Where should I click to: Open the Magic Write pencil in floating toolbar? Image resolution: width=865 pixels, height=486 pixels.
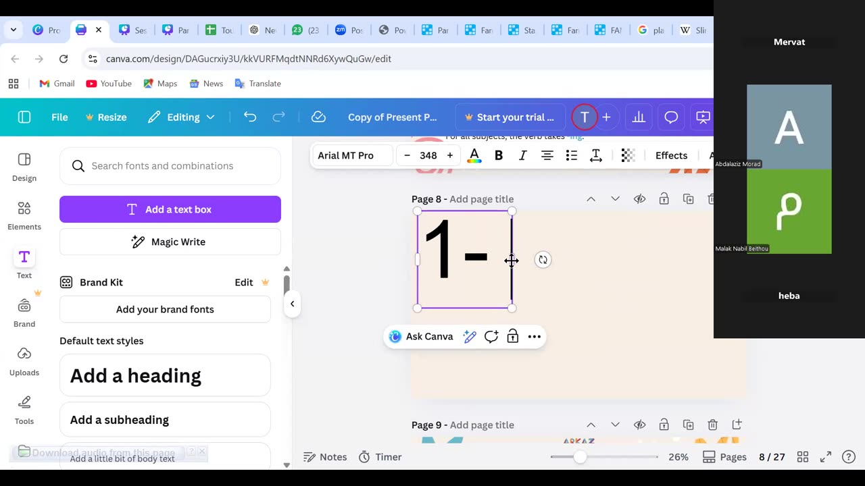coord(470,336)
